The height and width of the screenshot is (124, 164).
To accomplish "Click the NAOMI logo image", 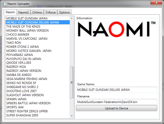I will 117,29.
